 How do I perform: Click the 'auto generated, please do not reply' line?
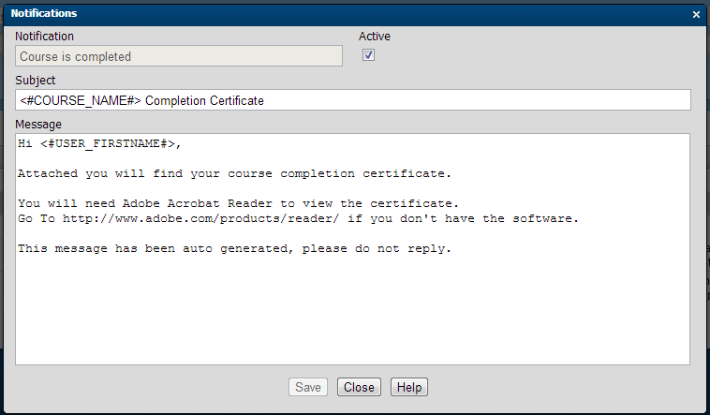click(234, 249)
